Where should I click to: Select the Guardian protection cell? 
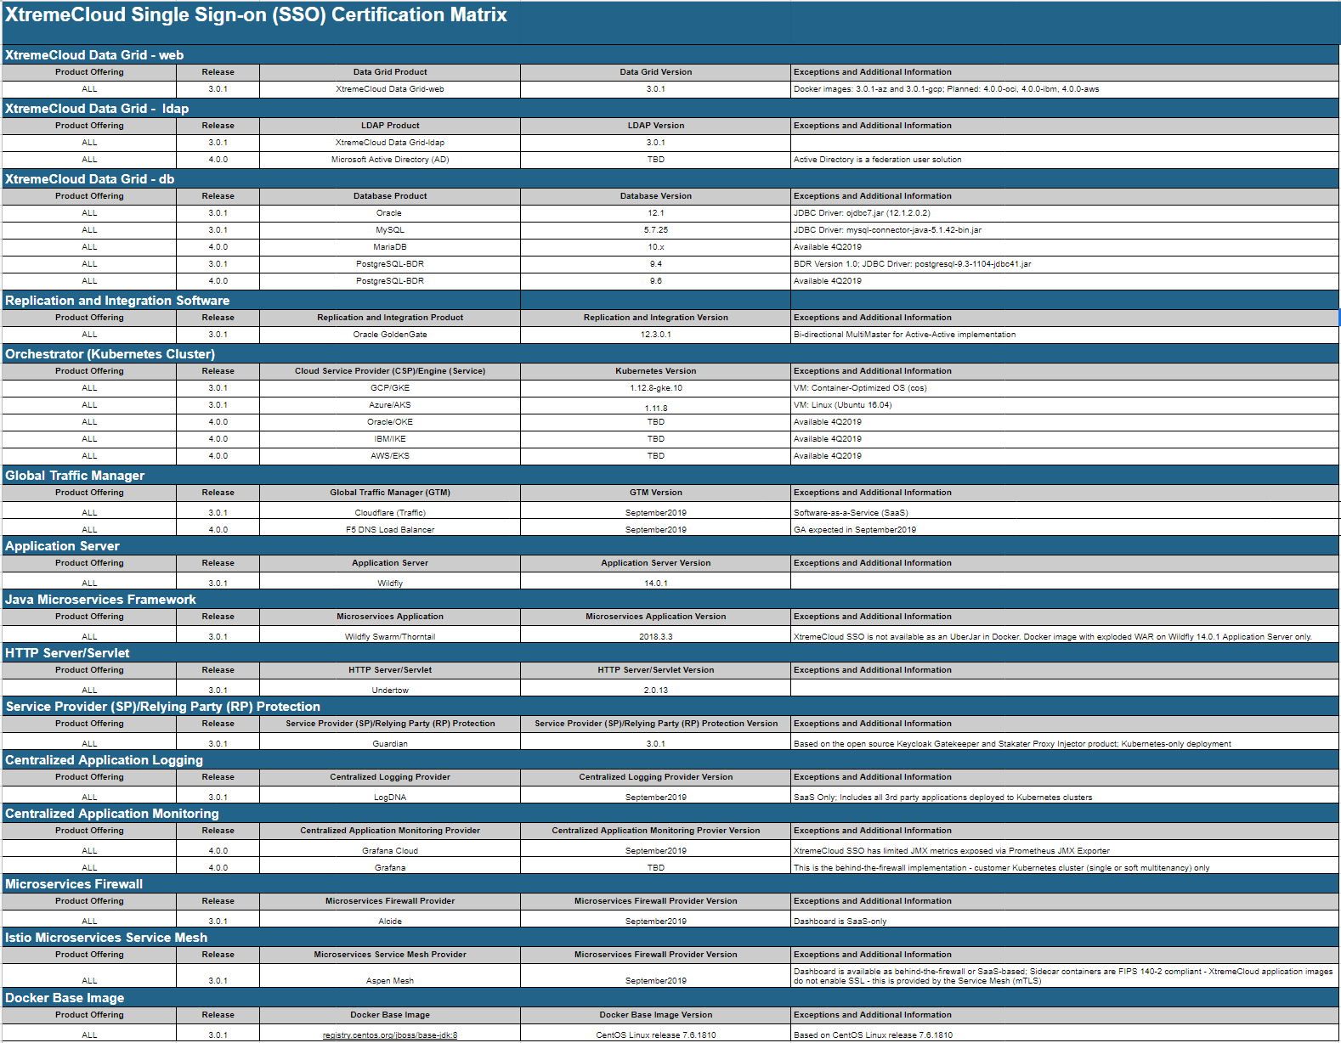[390, 744]
